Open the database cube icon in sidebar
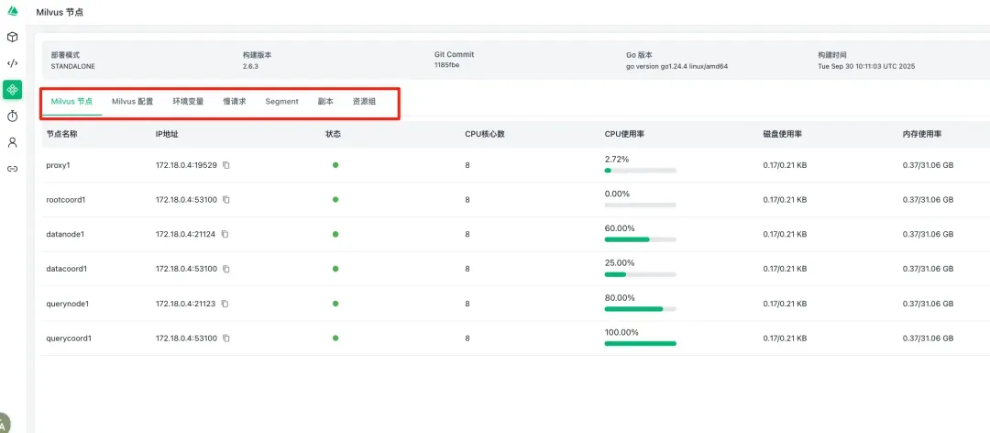The height and width of the screenshot is (433, 990). pos(12,38)
